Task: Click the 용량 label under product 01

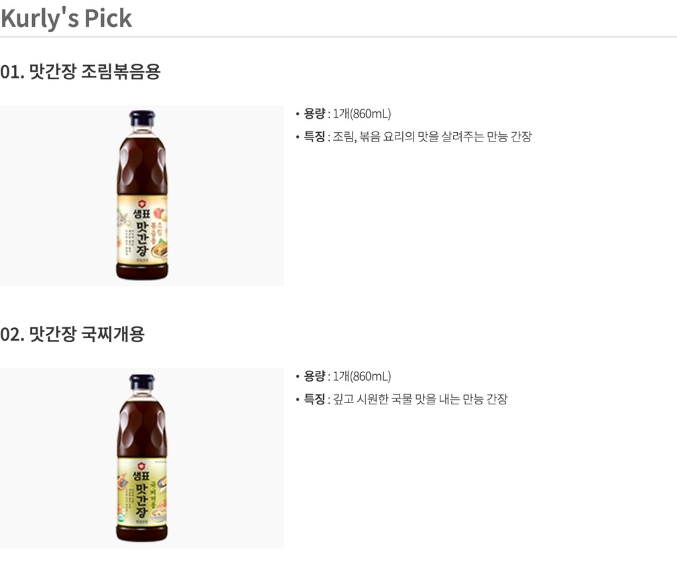Action: click(x=314, y=113)
